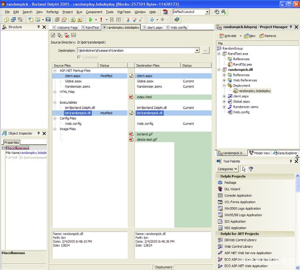Image resolution: width=300 pixels, height=270 pixels.
Task: Click deployment toolbar icon with red delete mark
Action: pyautogui.click(x=67, y=35)
